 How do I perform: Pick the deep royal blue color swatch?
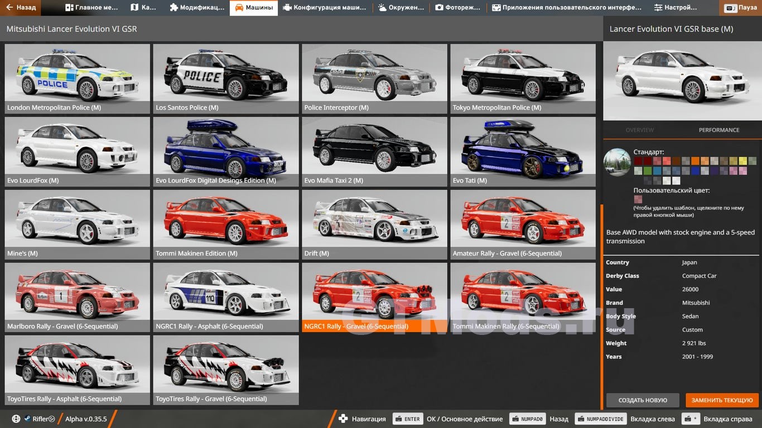(695, 171)
